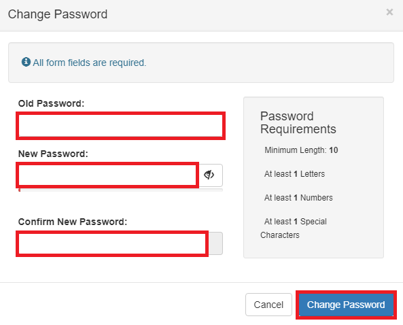Screen dimensions: 403x325
Task: Click the Password Requirements heading
Action: (x=298, y=122)
